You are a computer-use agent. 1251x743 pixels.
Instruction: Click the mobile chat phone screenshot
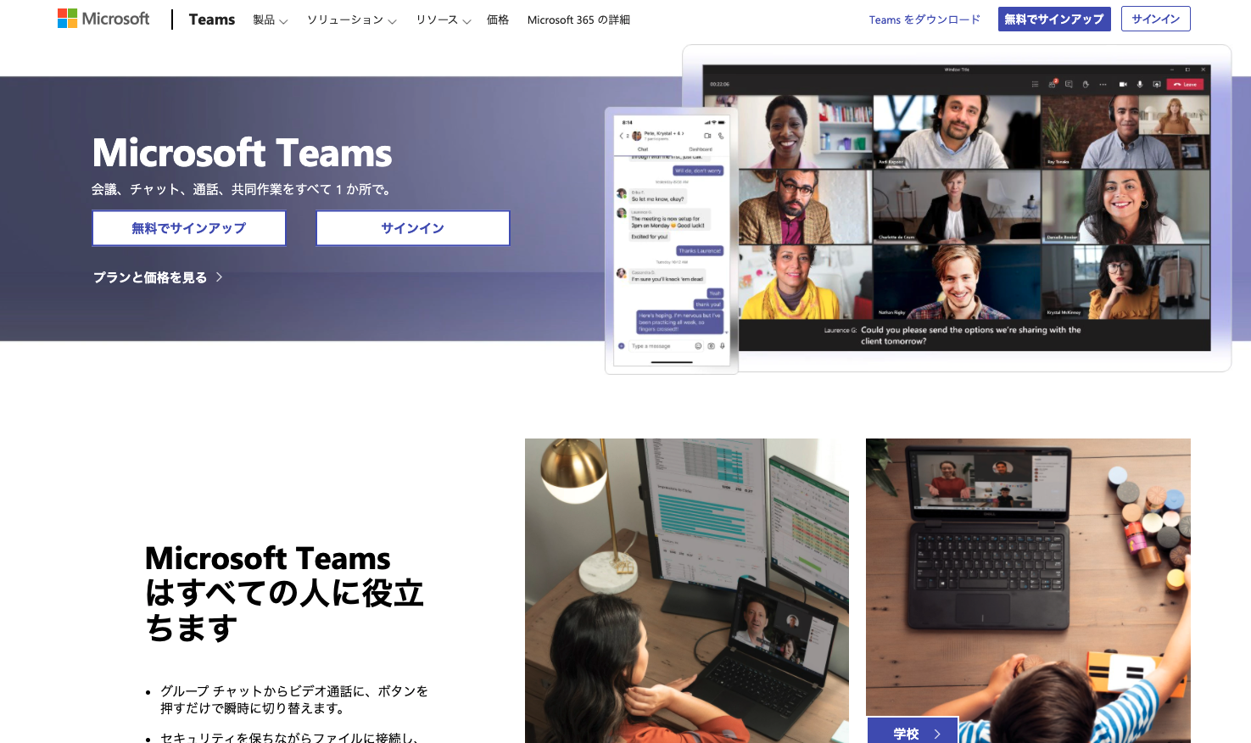coord(672,241)
